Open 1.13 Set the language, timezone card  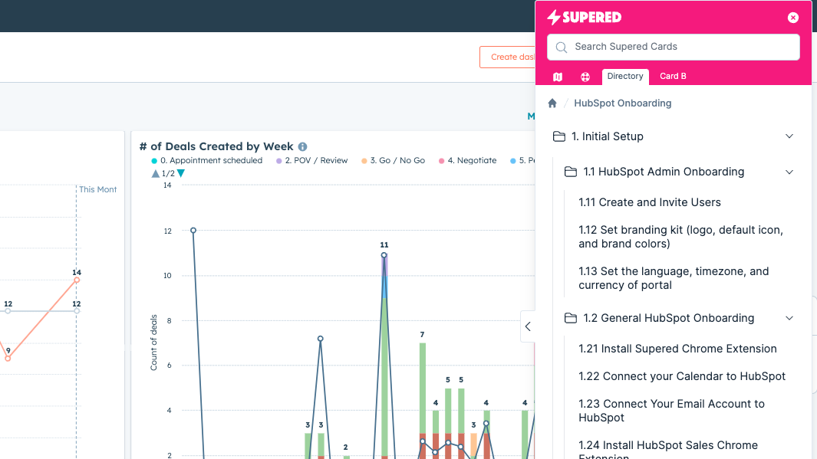click(674, 278)
